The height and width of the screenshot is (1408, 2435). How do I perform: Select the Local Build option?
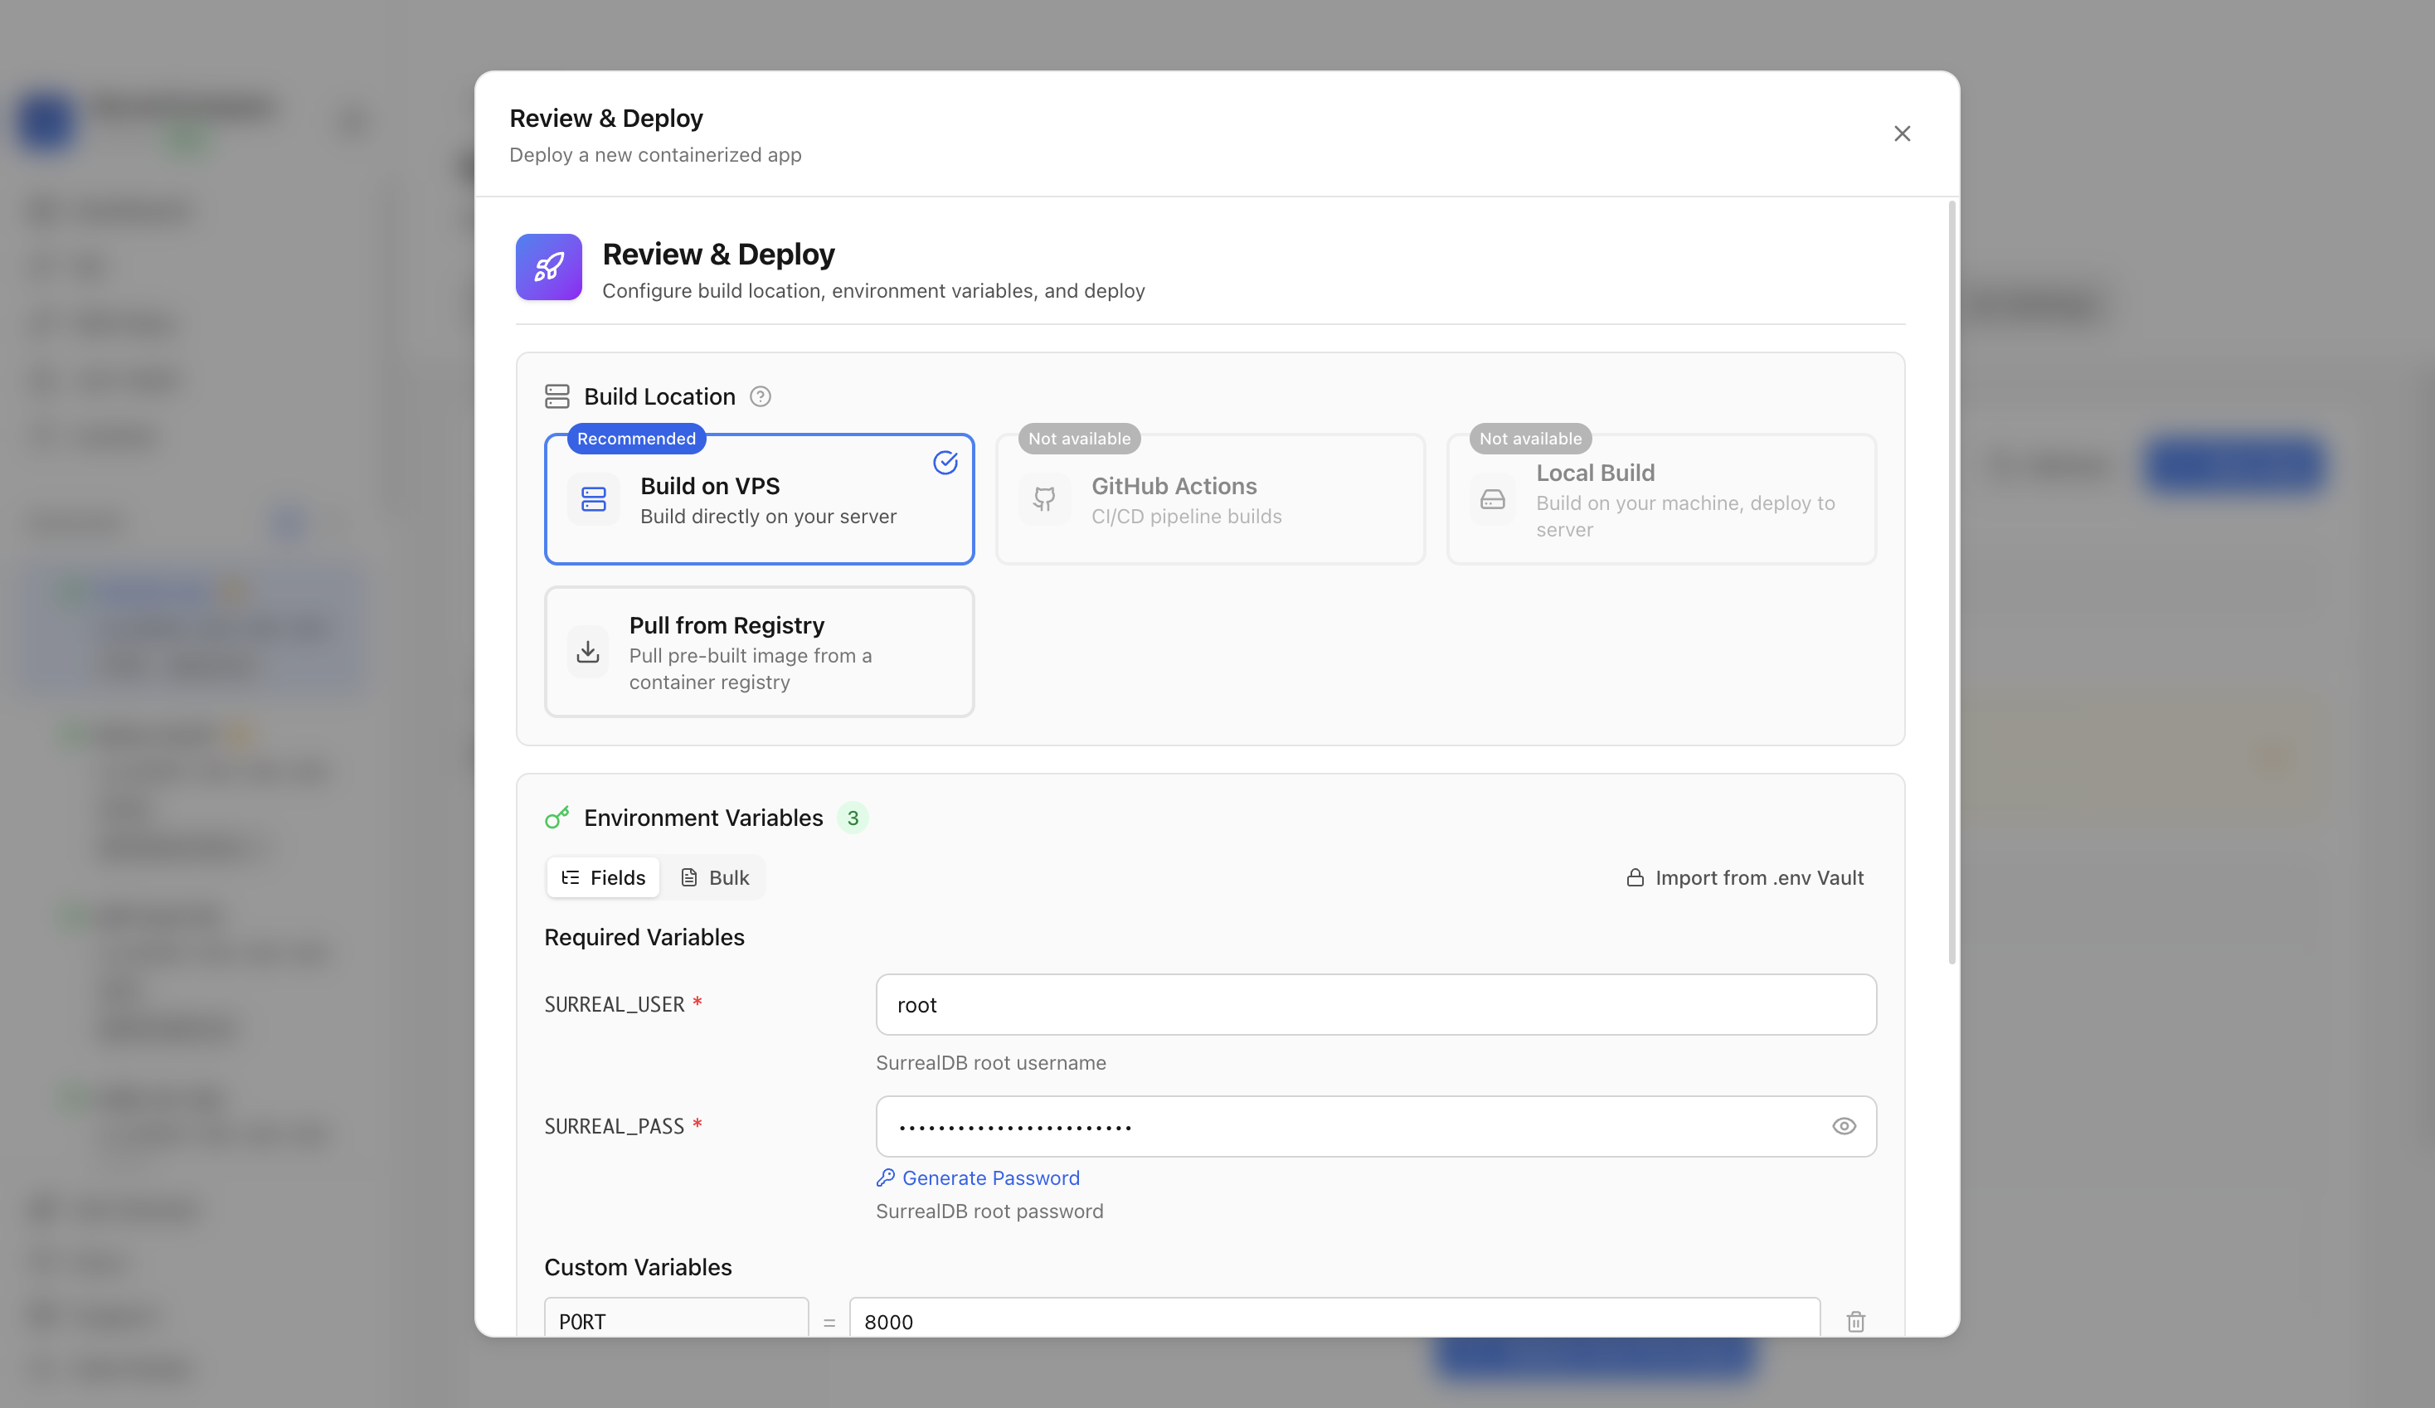click(x=1661, y=498)
